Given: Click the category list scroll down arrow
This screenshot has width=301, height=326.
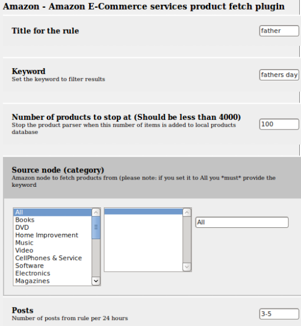Looking at the screenshot, I should pos(96,281).
